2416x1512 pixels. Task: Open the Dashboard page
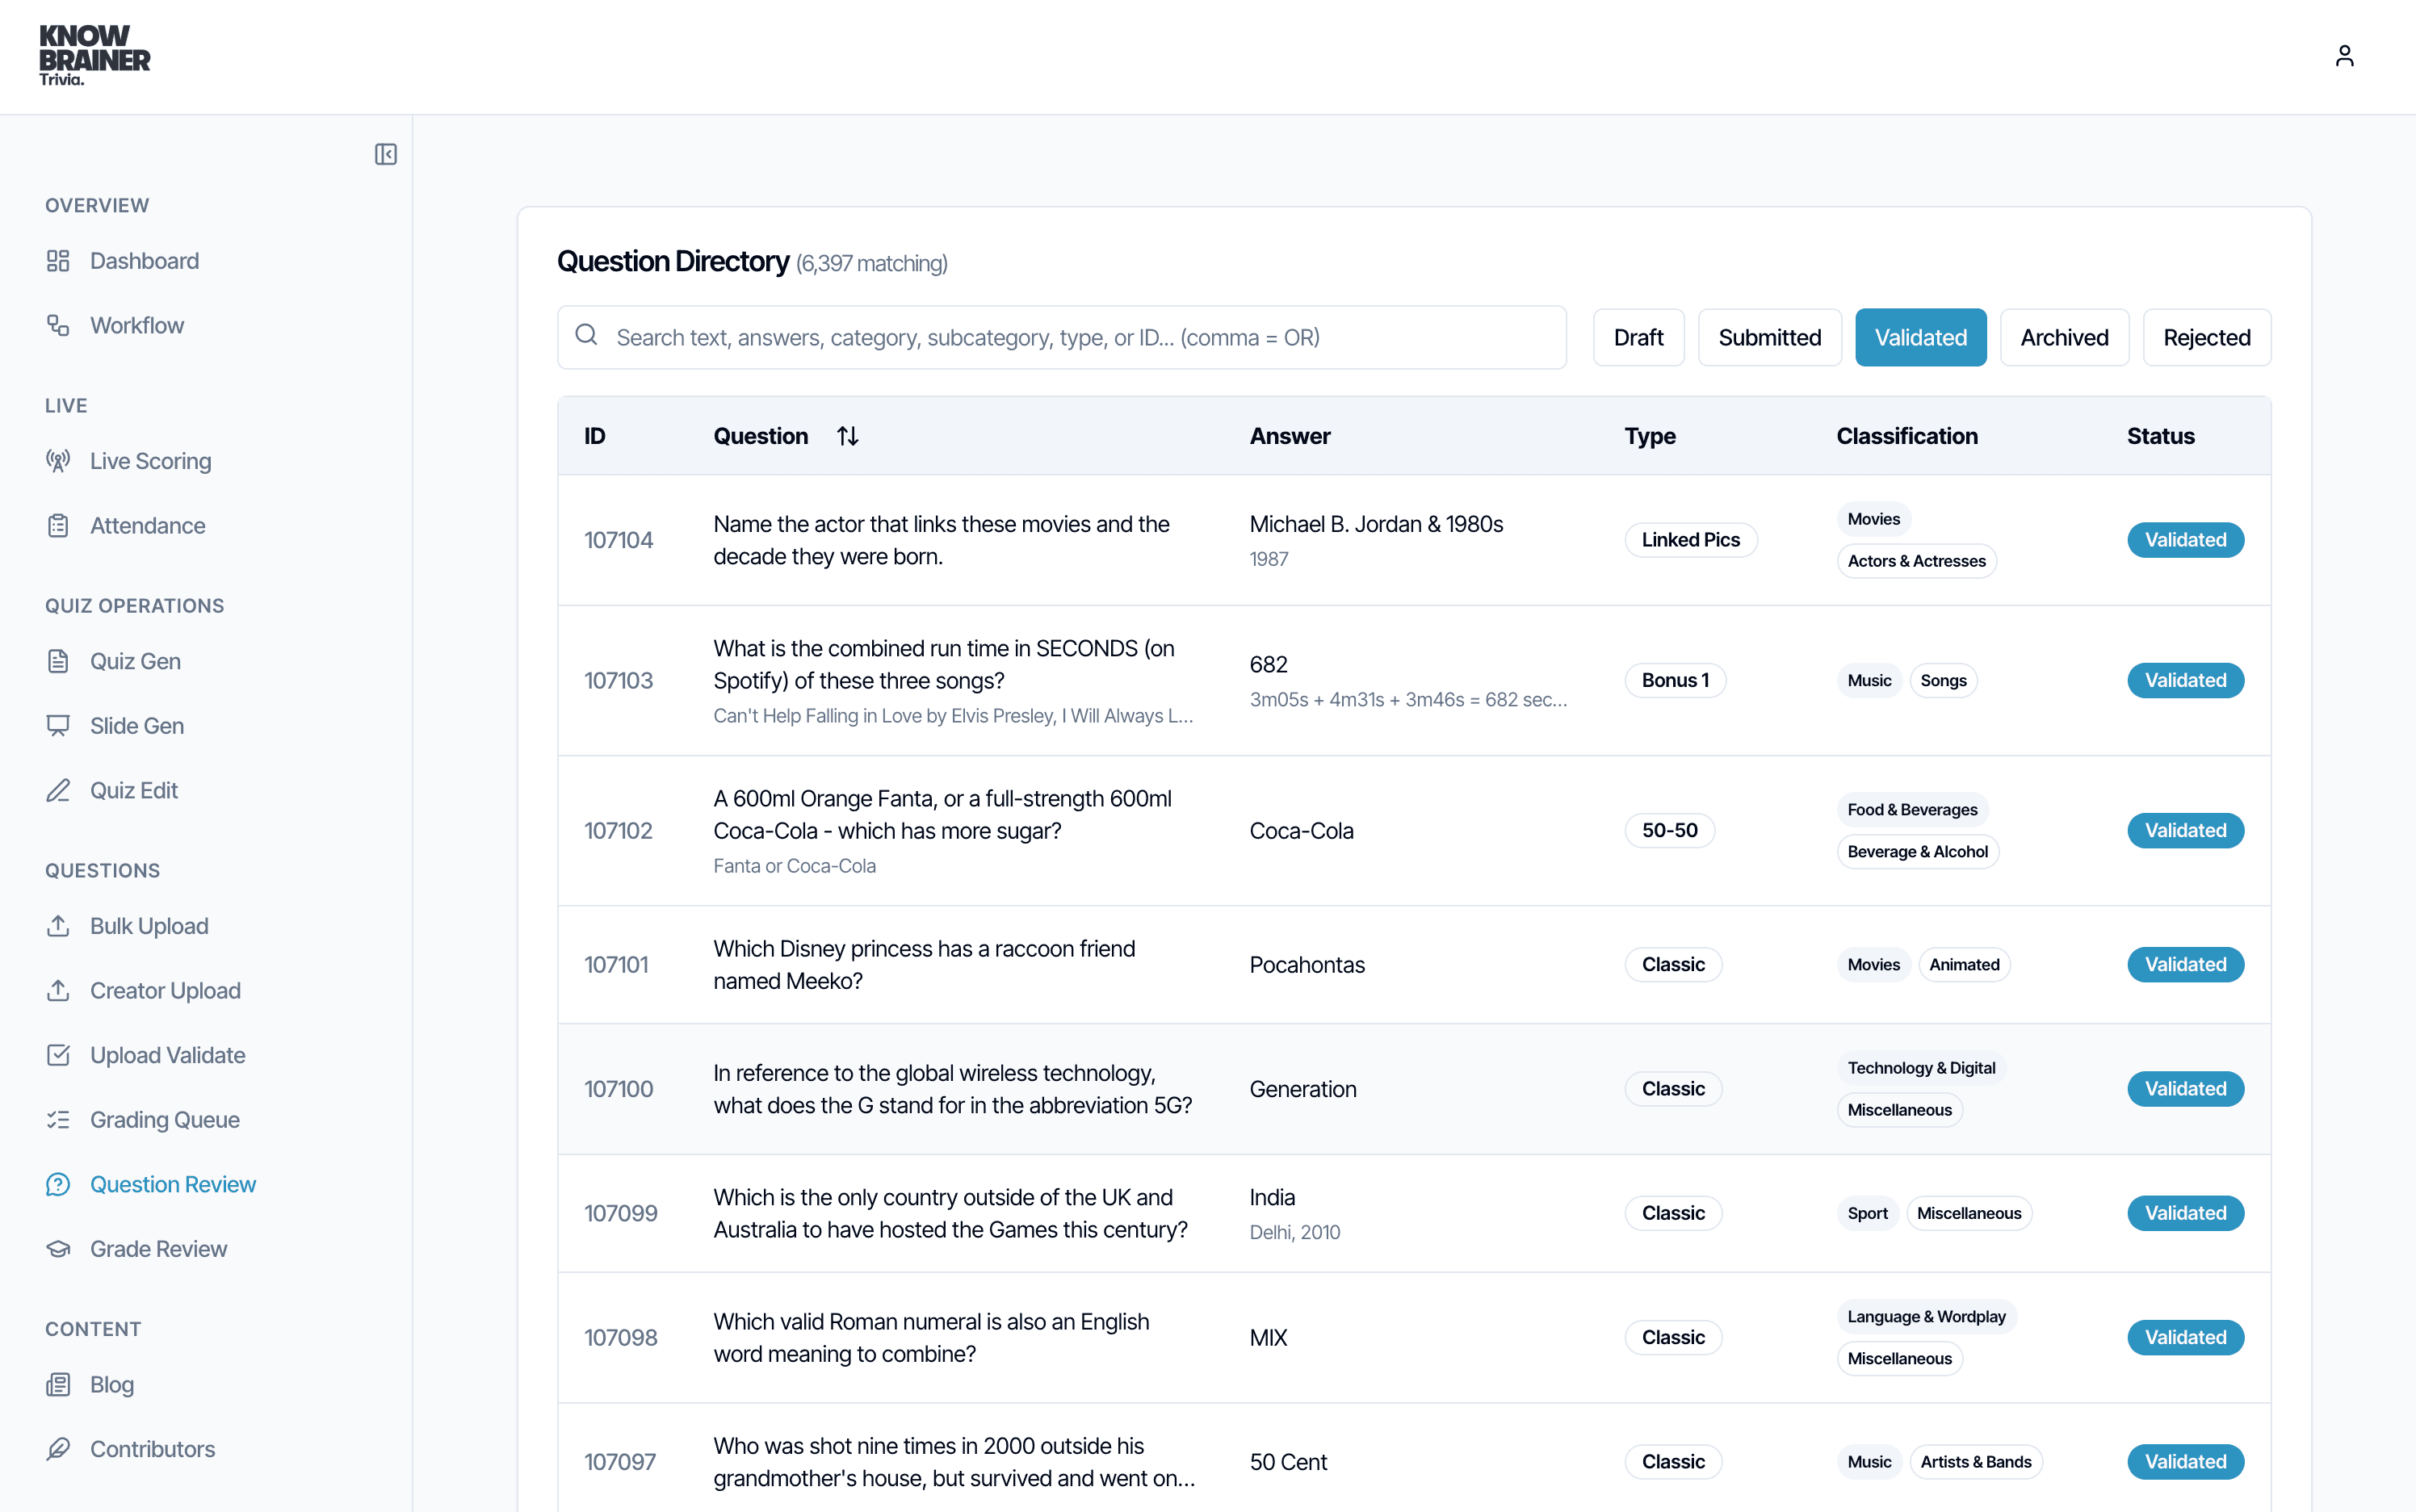pos(144,261)
